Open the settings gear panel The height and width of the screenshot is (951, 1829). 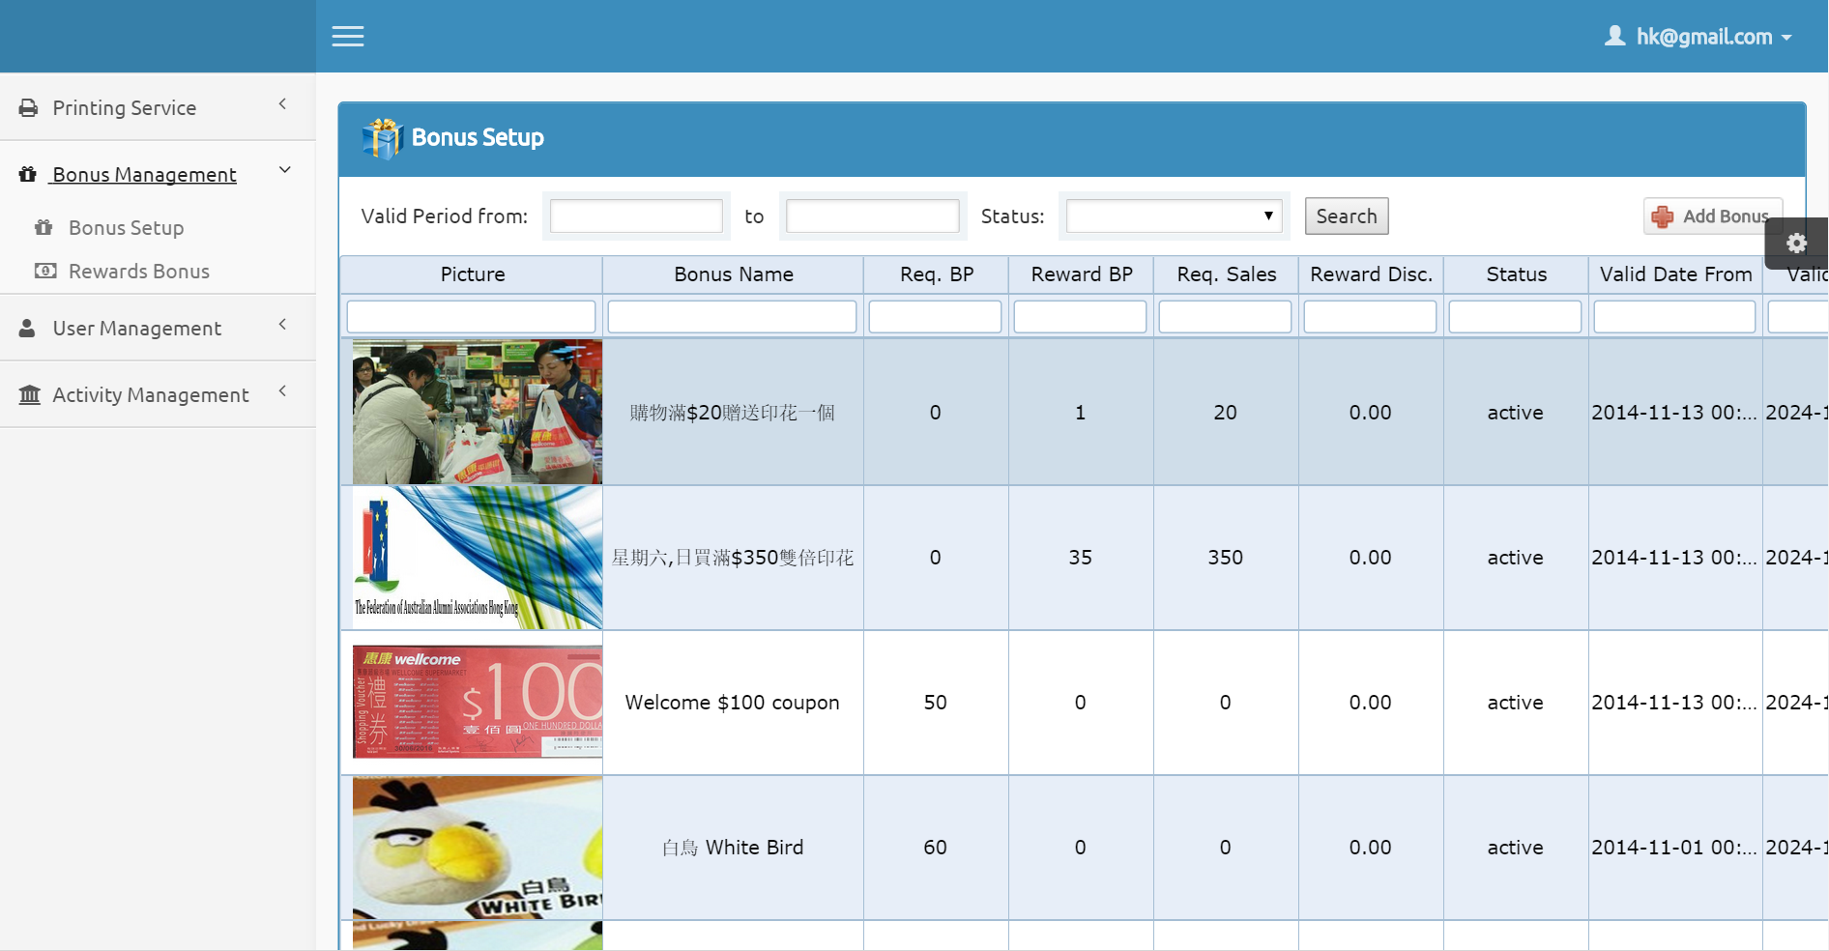click(x=1796, y=244)
